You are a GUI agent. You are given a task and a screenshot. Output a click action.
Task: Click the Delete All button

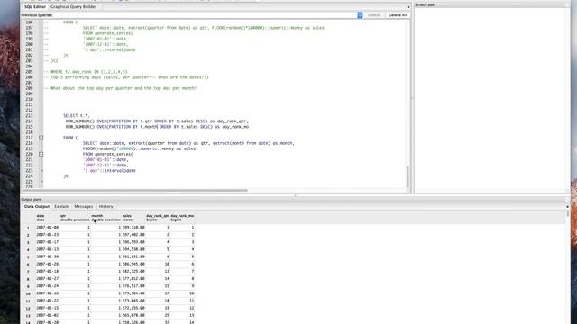tap(398, 15)
